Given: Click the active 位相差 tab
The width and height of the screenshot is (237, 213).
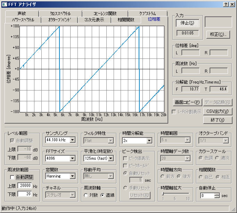Looking at the screenshot, I should pyautogui.click(x=154, y=19).
